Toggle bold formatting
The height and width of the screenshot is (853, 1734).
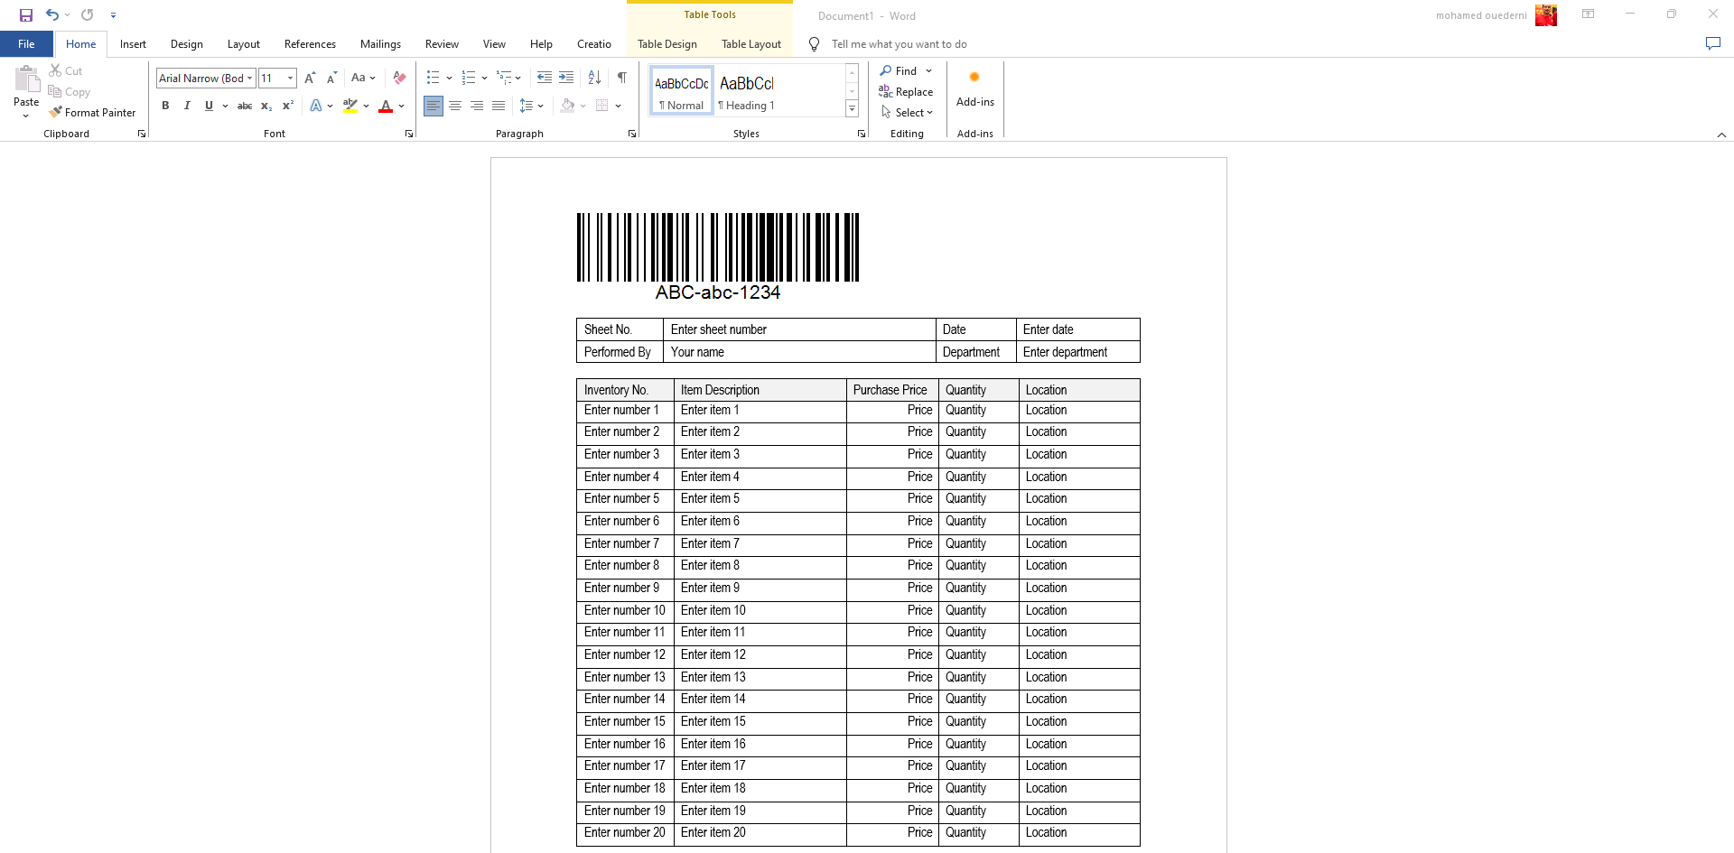165,107
